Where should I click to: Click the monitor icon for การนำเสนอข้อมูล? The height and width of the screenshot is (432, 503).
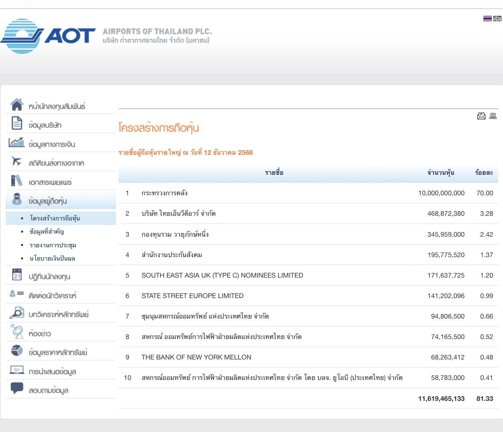[x=17, y=370]
